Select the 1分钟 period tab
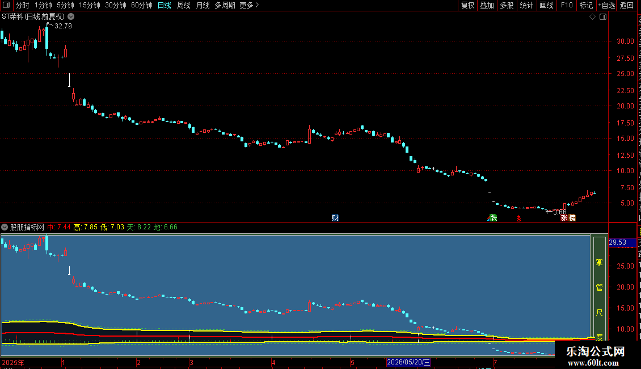Screen dimensions: 641x369 43,5
